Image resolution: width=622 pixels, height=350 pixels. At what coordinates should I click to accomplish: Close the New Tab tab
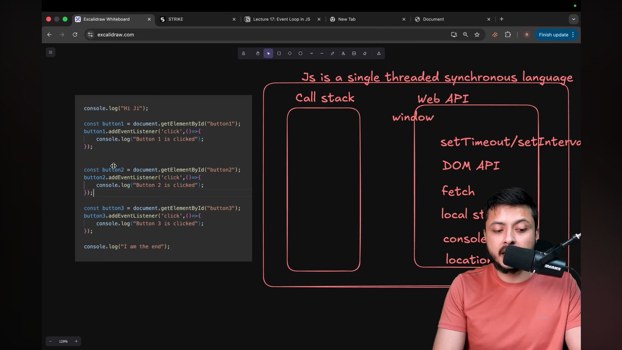404,19
